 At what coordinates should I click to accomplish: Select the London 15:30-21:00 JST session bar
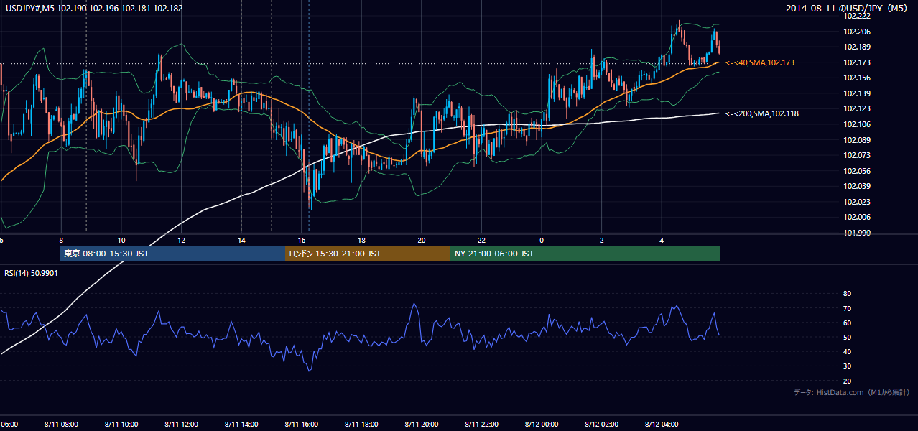(368, 254)
